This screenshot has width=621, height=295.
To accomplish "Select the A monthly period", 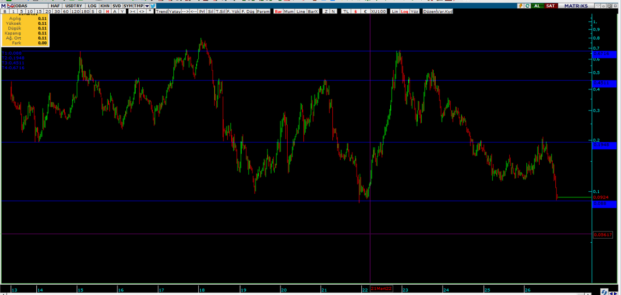I will pos(114,11).
